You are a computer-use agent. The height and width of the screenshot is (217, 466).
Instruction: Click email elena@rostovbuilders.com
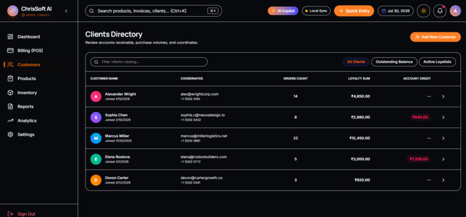(204, 157)
